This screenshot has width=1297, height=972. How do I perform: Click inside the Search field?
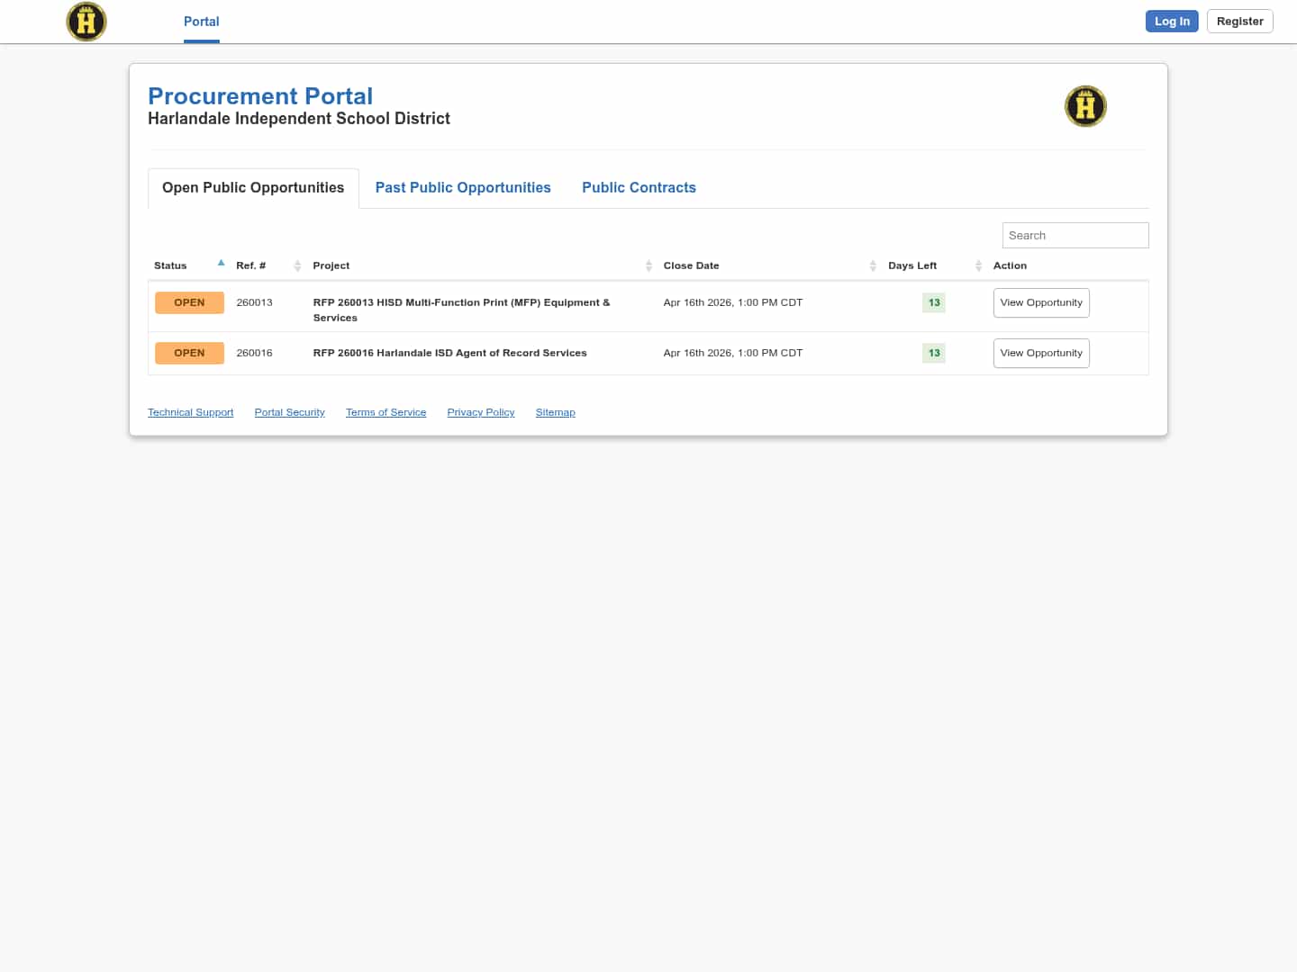point(1075,235)
